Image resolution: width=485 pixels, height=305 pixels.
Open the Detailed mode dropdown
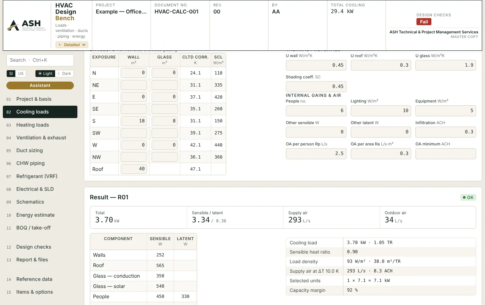tap(72, 45)
